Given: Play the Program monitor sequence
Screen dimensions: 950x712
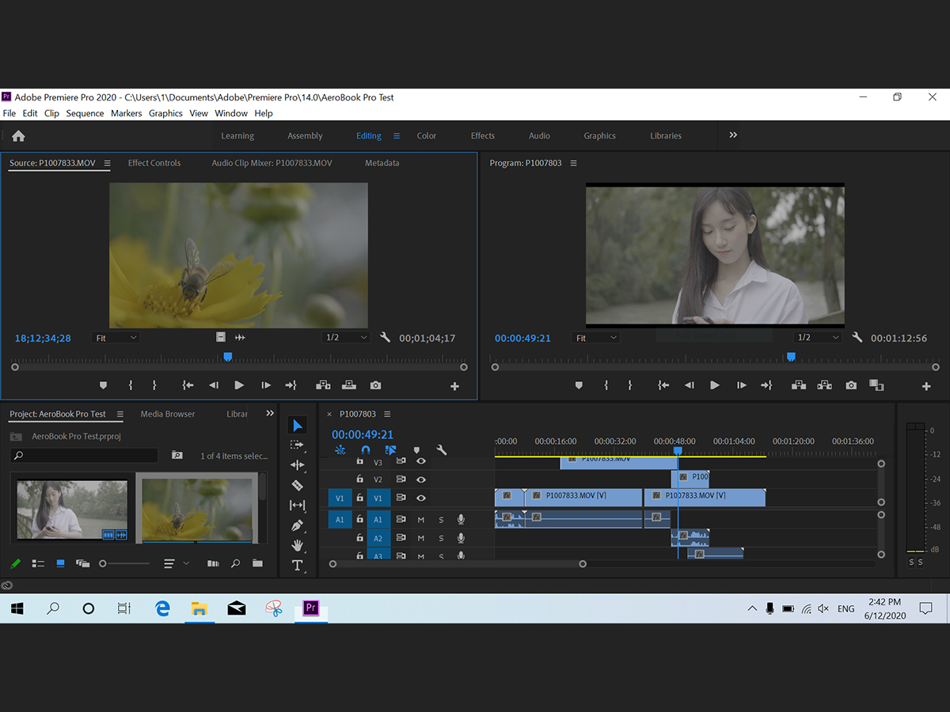Looking at the screenshot, I should coord(715,385).
